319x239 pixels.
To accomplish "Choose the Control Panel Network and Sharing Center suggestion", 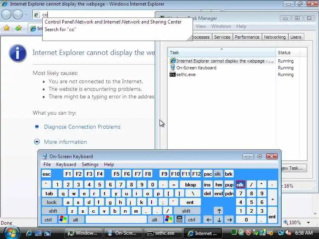I will click(x=113, y=22).
